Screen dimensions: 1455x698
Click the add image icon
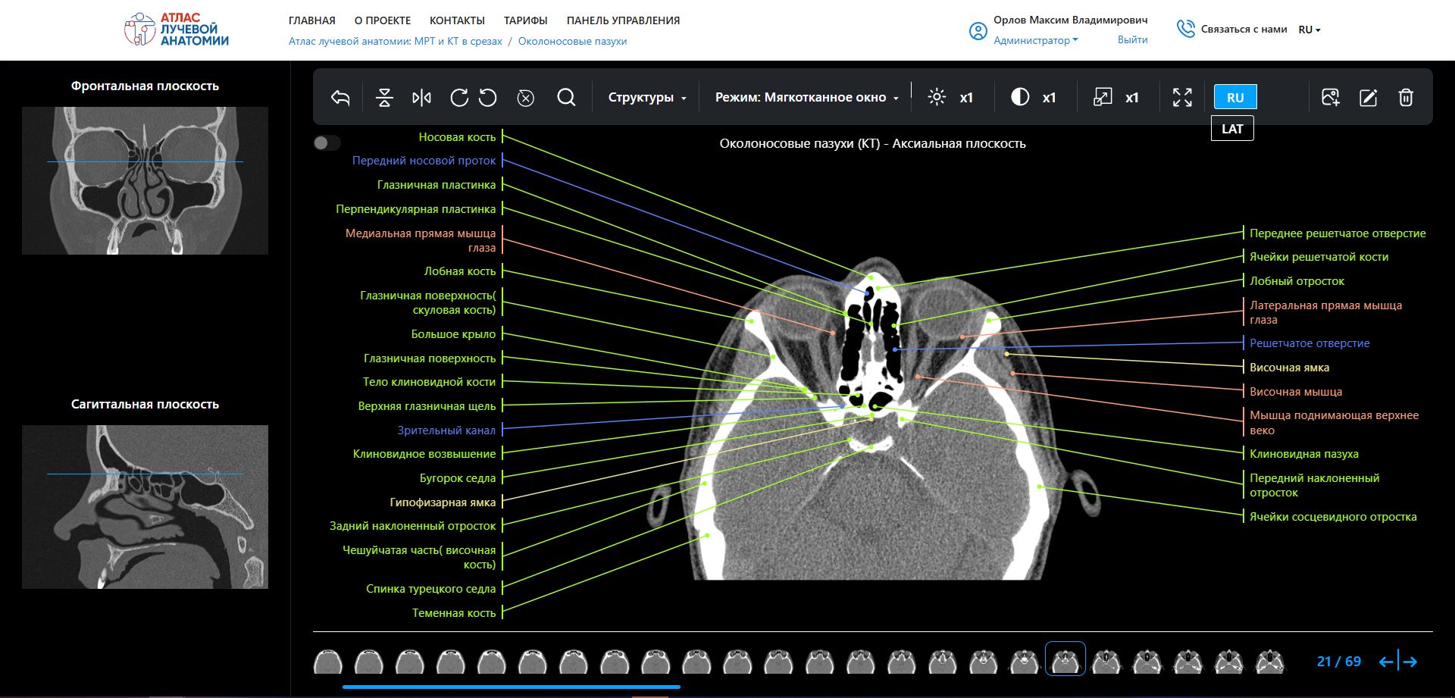click(1330, 98)
